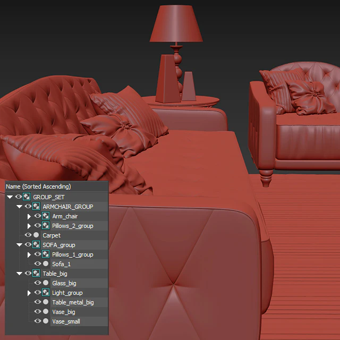340x340 pixels.
Task: Toggle Table_metal_big visibility eye
Action: click(38, 302)
